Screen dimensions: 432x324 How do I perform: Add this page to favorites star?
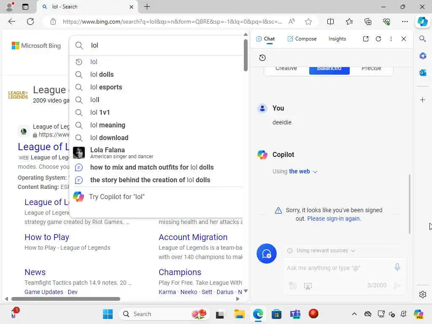[x=308, y=22]
